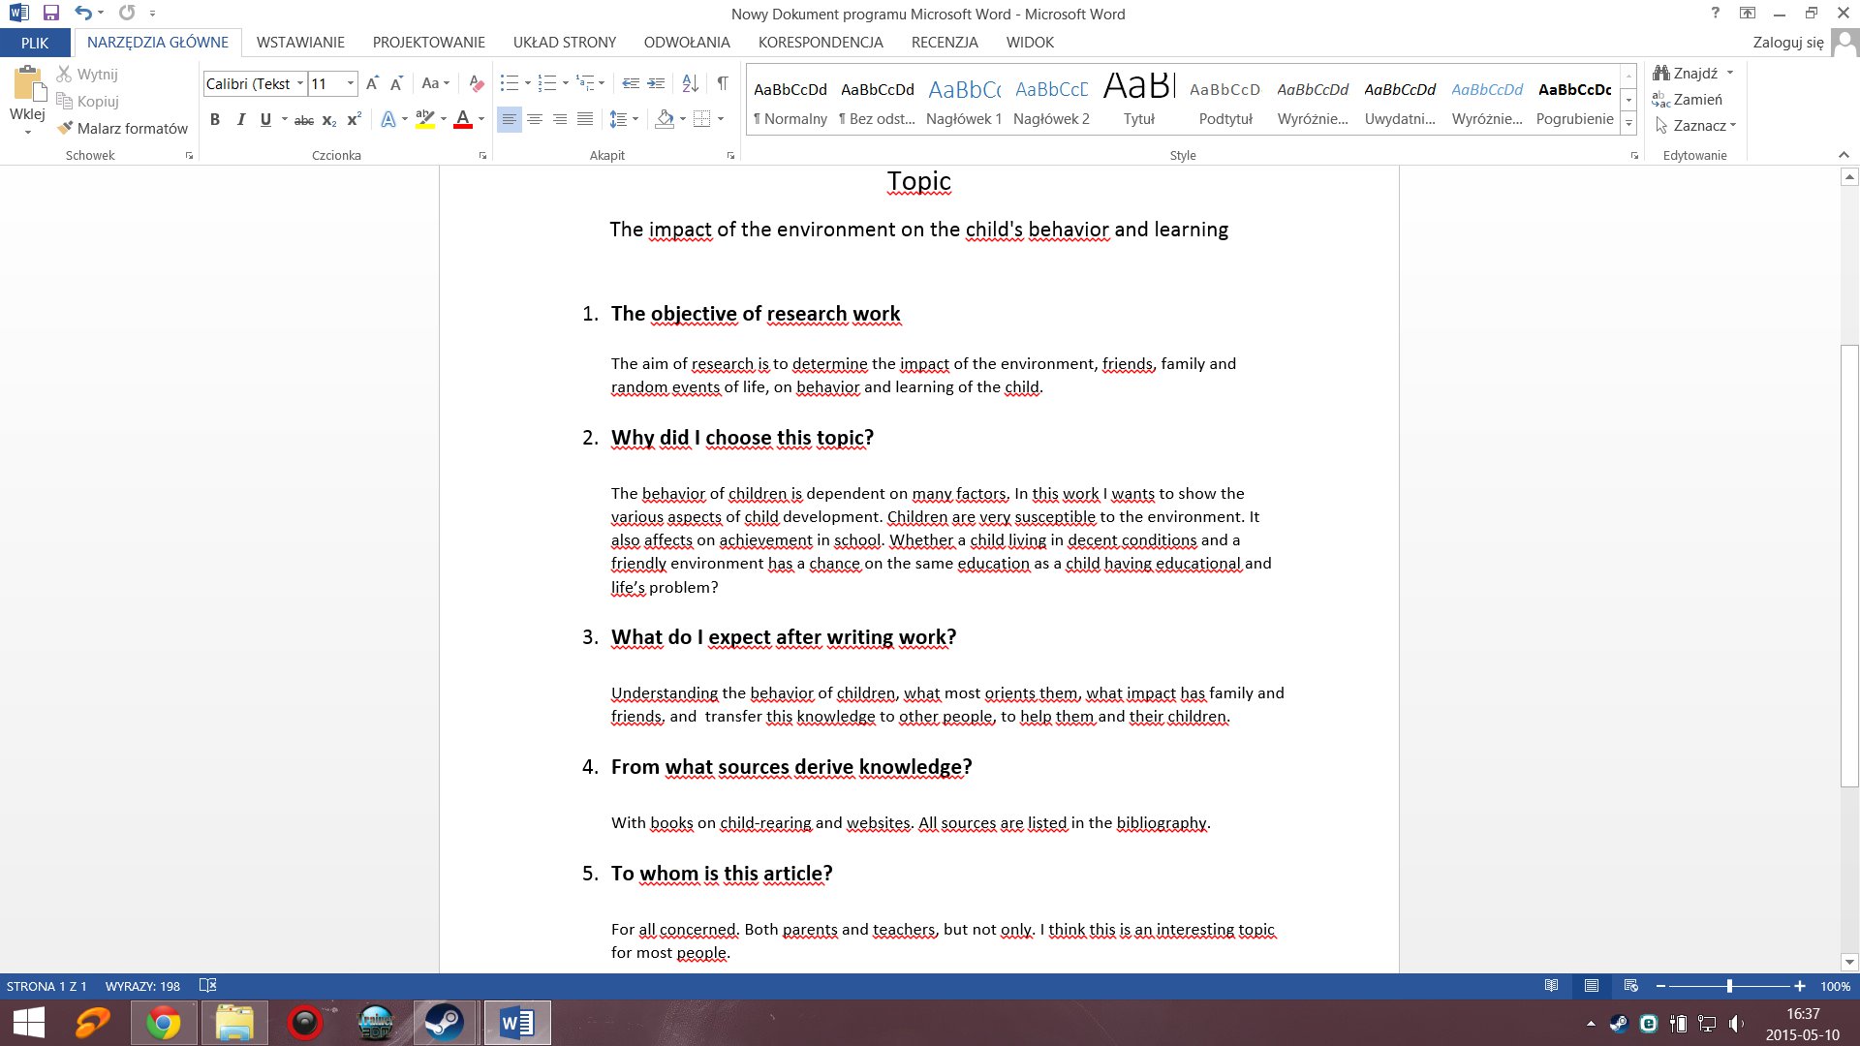This screenshot has height=1046, width=1860.
Task: Expand the Styles gallery more arrow
Action: click(1628, 124)
